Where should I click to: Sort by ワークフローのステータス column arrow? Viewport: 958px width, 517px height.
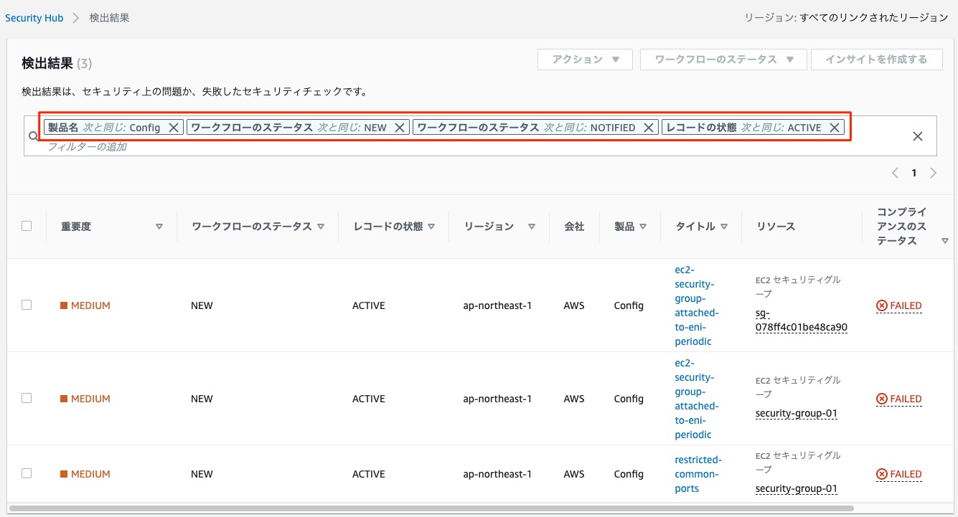[321, 227]
